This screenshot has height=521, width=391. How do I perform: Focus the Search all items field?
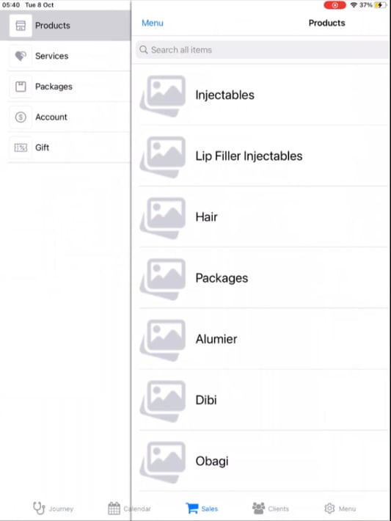point(262,50)
